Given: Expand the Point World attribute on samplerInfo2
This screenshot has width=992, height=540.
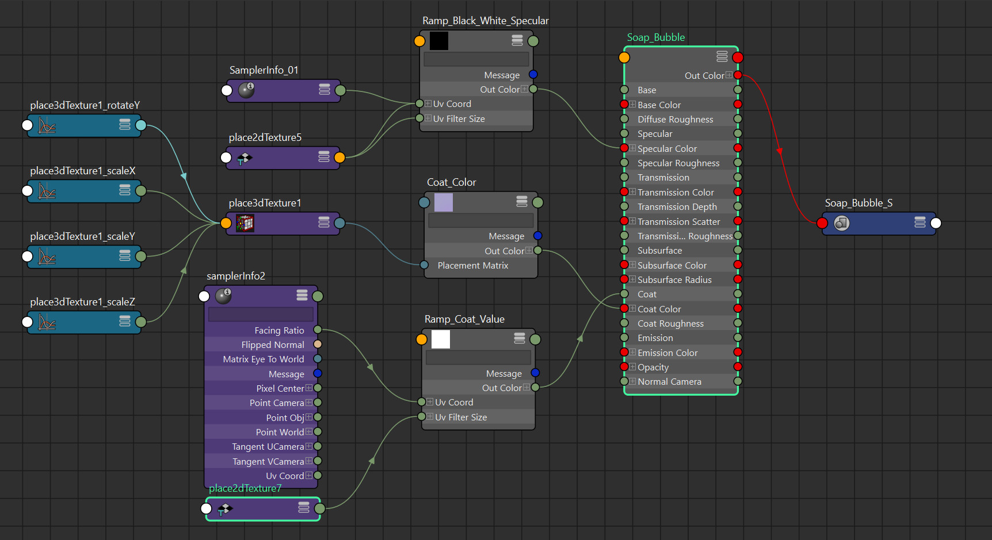Looking at the screenshot, I should tap(310, 432).
